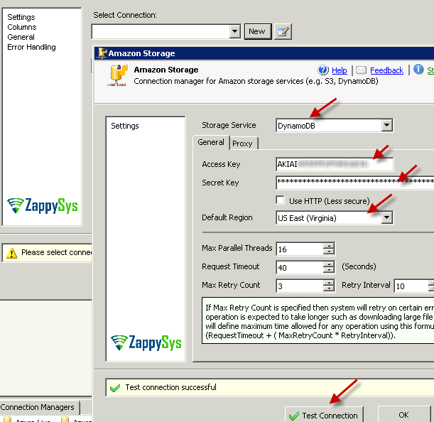Click the Feedback envelope icon
Screen dimensions: 434x422
361,70
